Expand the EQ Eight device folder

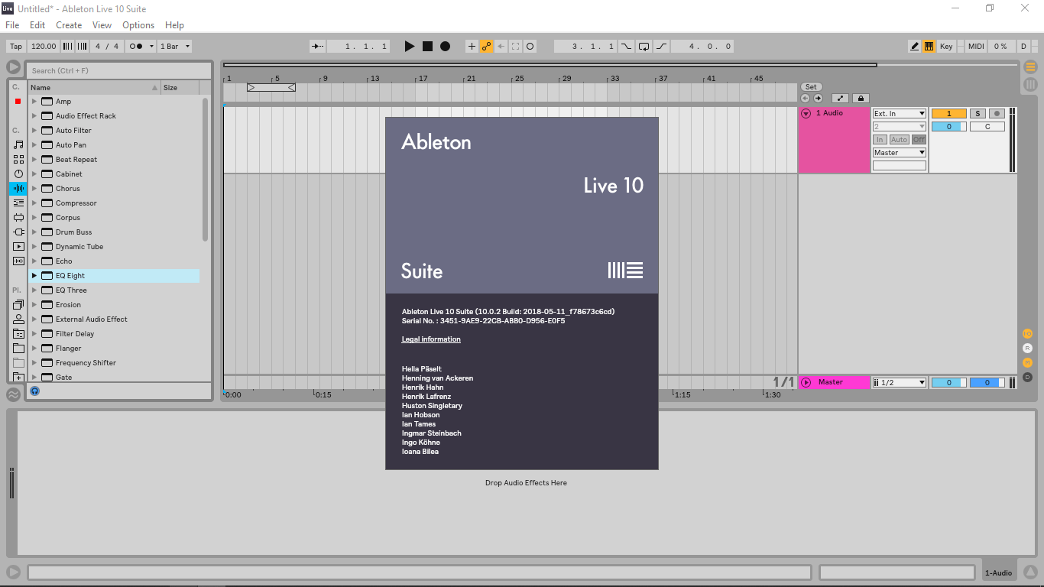tap(34, 275)
